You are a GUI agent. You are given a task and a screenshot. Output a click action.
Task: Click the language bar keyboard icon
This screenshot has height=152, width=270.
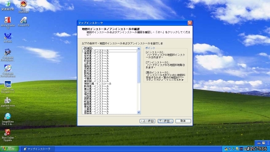pos(259,143)
